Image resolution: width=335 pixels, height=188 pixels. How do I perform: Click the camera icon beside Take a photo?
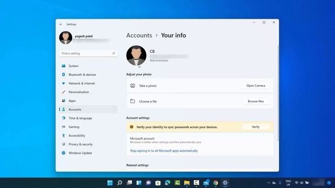pos(132,86)
